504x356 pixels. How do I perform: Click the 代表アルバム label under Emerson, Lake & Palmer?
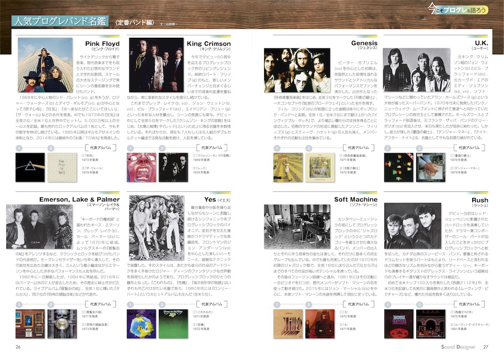(x=101, y=304)
